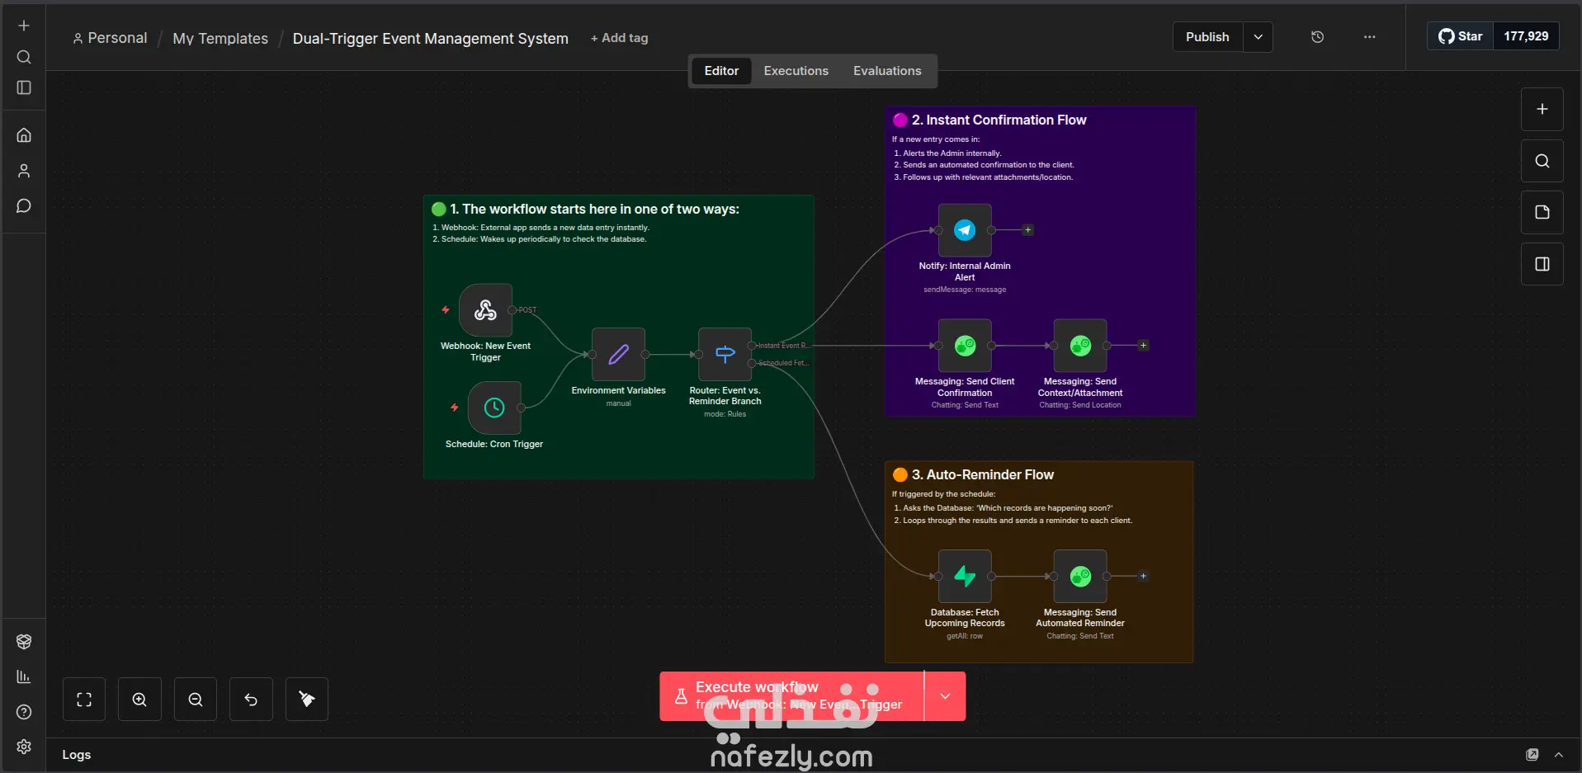Click the Publish button
The height and width of the screenshot is (773, 1582).
[1207, 37]
